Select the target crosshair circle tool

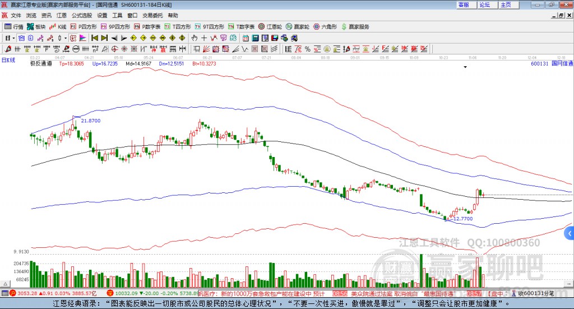tap(114, 49)
